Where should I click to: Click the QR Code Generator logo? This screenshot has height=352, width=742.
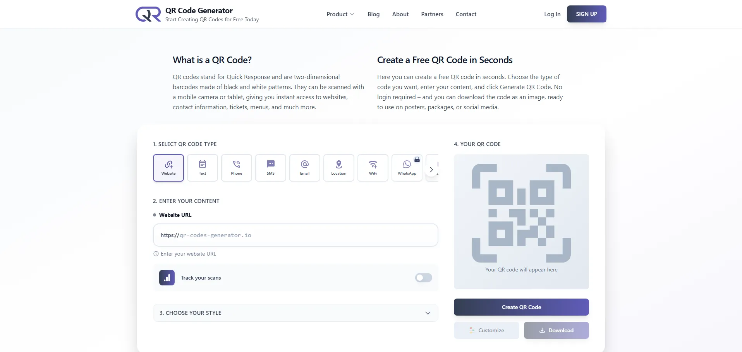pos(148,14)
